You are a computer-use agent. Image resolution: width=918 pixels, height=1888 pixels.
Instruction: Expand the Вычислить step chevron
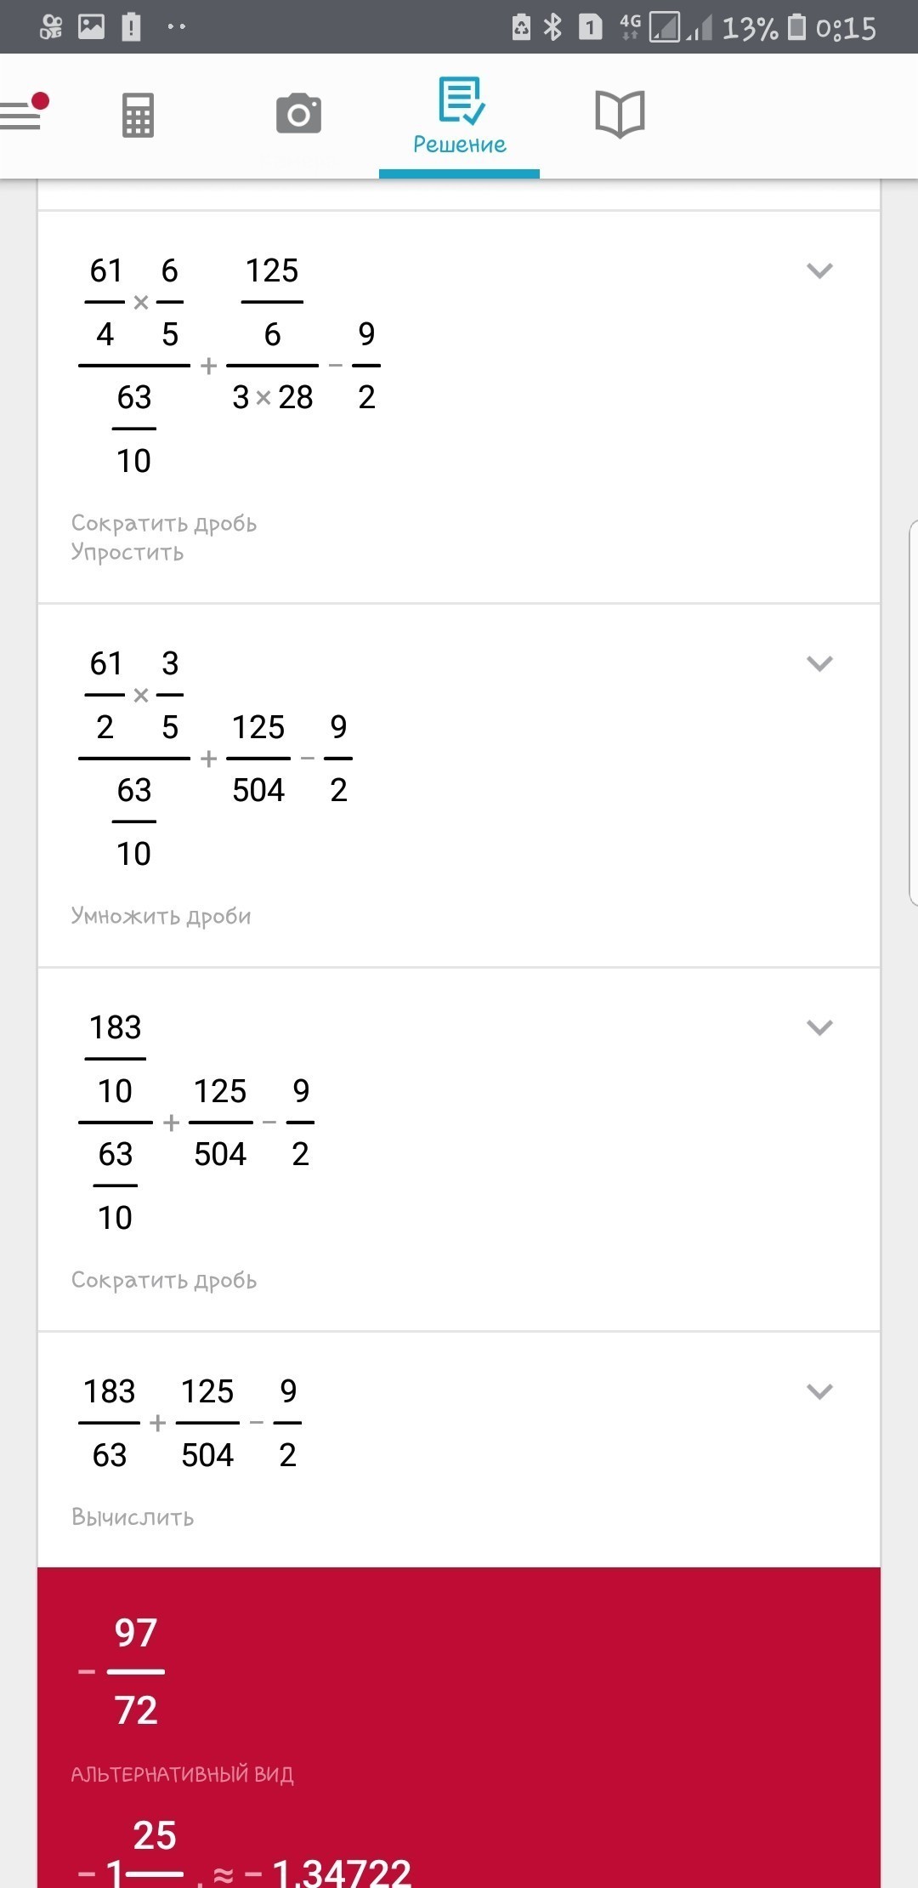(x=819, y=1391)
